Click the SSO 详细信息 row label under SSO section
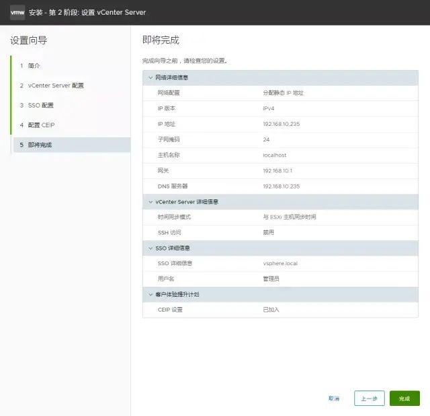Screen dimensions: 430x416 pyautogui.click(x=175, y=263)
